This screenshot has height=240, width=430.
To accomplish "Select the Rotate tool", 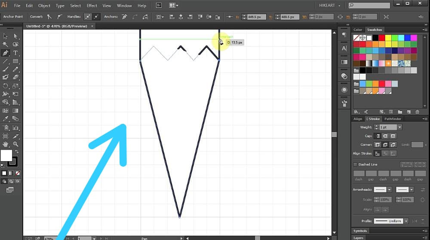I will pos(5,86).
